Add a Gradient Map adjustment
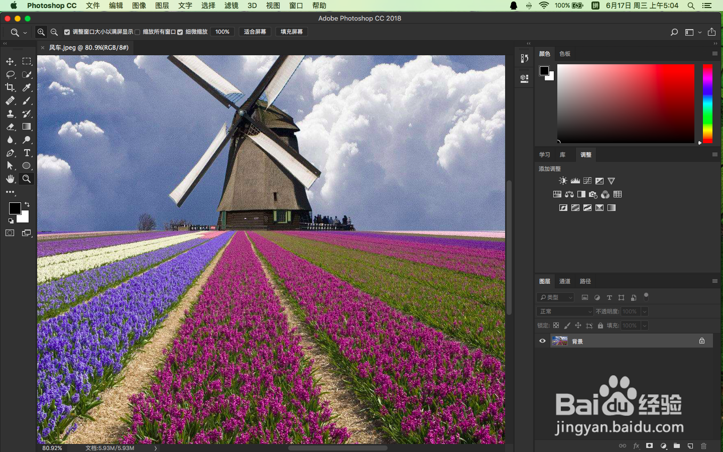Viewport: 723px width, 452px height. pos(611,207)
